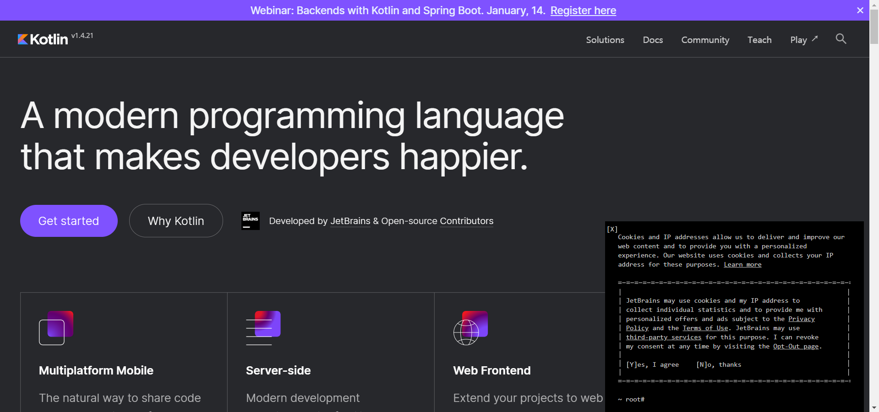Click the Why Kotlin button
879x412 pixels.
point(176,221)
